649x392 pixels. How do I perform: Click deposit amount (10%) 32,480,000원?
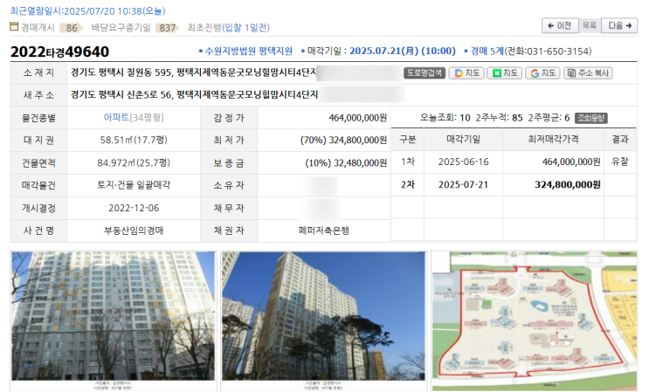click(x=346, y=163)
